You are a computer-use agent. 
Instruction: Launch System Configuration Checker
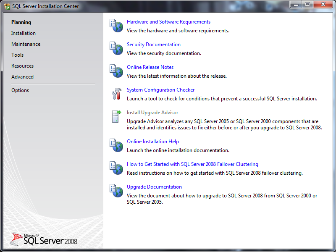pyautogui.click(x=161, y=90)
